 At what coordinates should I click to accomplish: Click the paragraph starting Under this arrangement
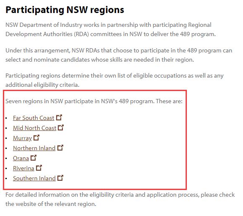point(119,55)
